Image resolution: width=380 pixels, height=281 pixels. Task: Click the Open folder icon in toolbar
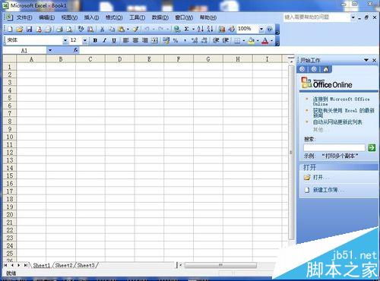[x=19, y=29]
